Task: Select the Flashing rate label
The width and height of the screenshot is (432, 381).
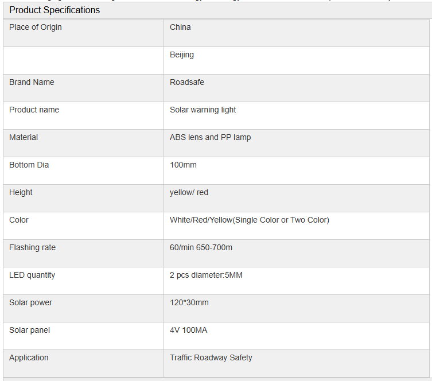Action: tap(32, 248)
